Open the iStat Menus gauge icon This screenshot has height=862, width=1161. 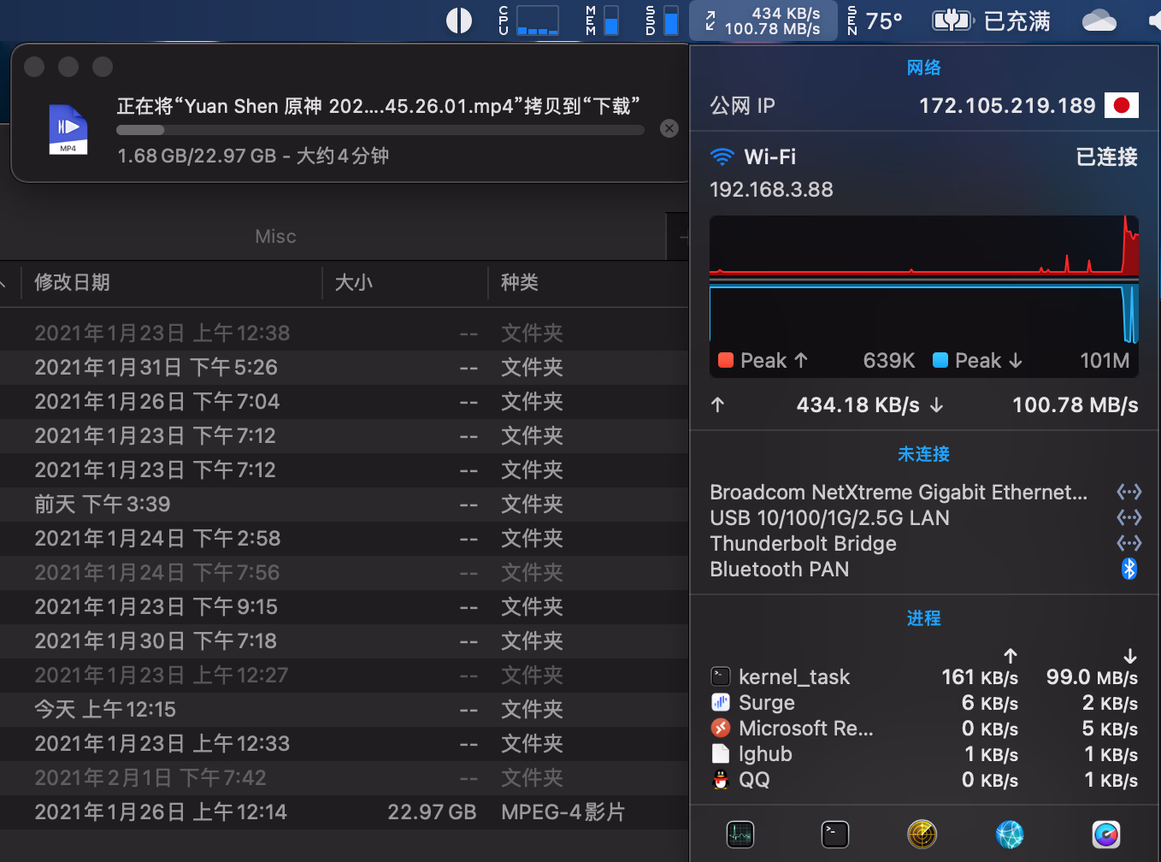pos(1105,834)
